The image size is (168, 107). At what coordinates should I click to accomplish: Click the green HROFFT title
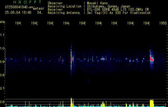tap(27, 2)
